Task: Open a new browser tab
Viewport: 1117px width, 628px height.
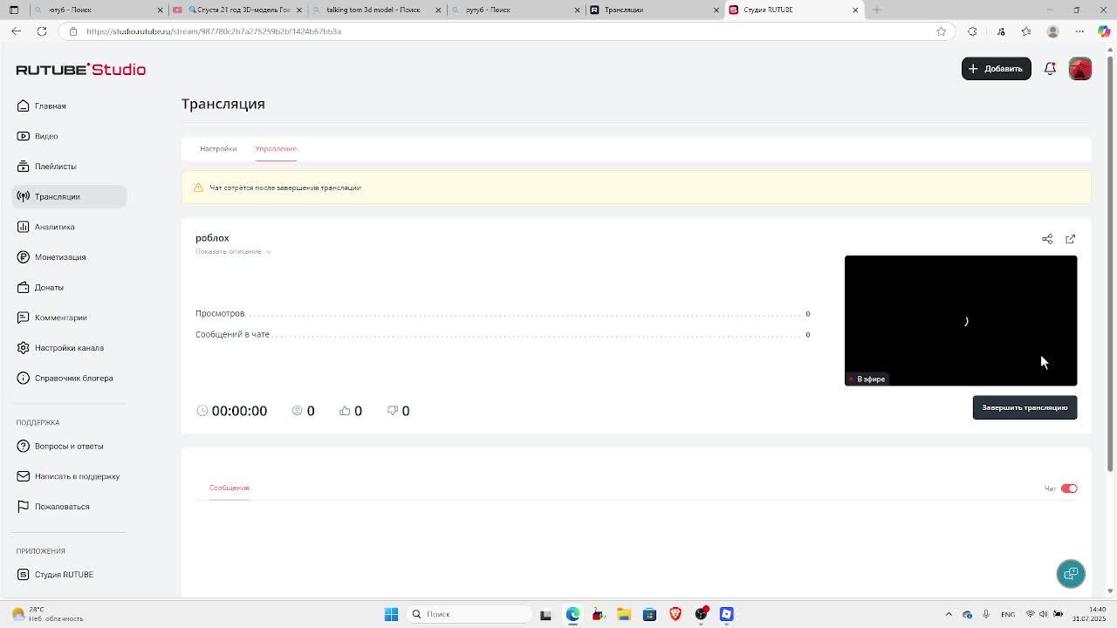Action: [x=877, y=10]
